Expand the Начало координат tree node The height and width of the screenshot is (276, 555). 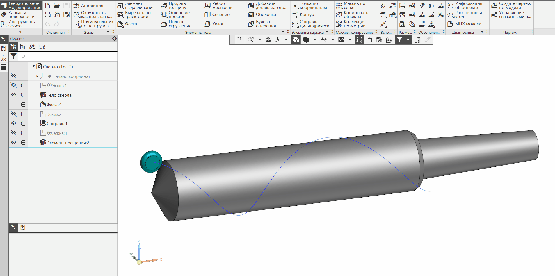coord(37,76)
